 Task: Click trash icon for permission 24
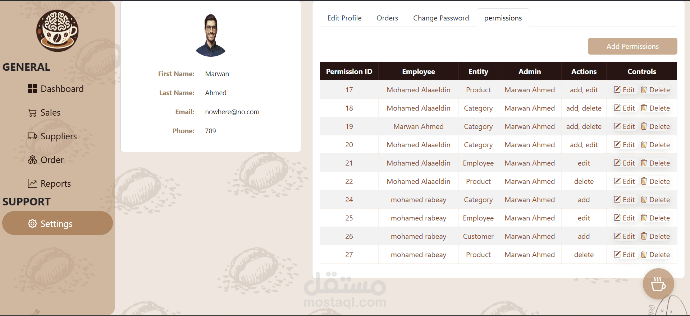click(644, 199)
